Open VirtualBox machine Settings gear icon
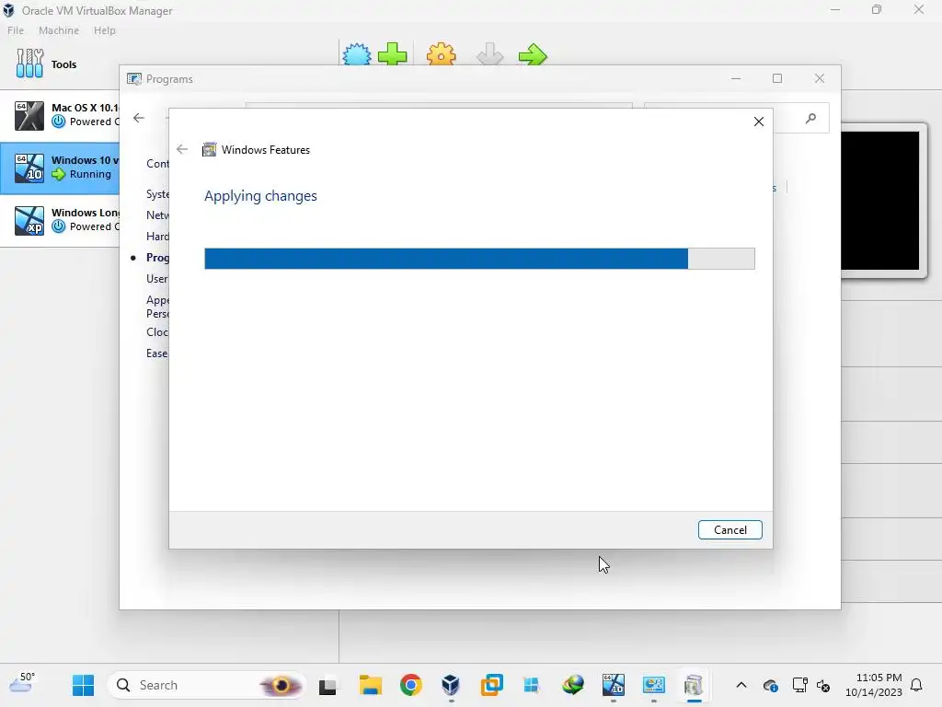This screenshot has width=942, height=707. 441,54
